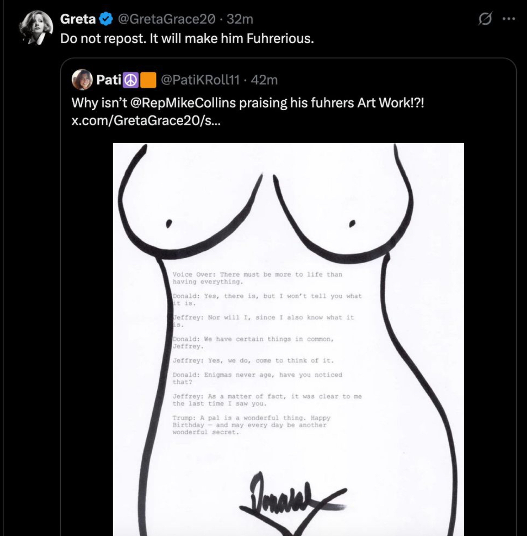527x536 pixels.
Task: Open the Greta display name link
Action: coord(78,19)
